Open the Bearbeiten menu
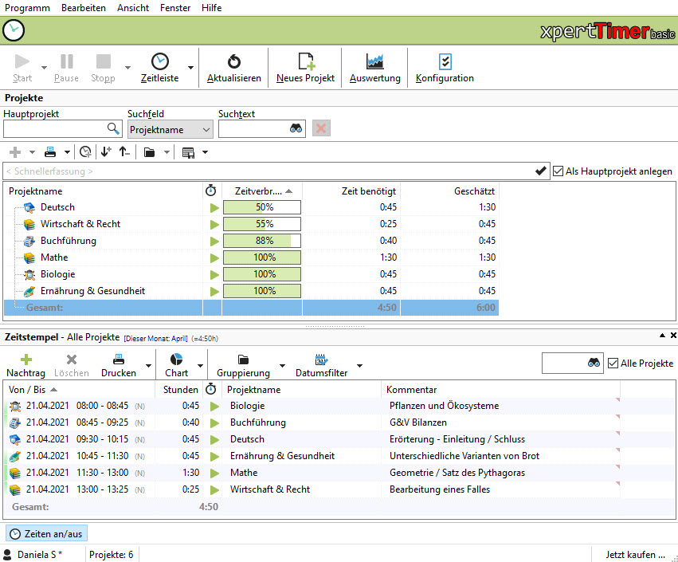This screenshot has width=678, height=562. tap(84, 8)
